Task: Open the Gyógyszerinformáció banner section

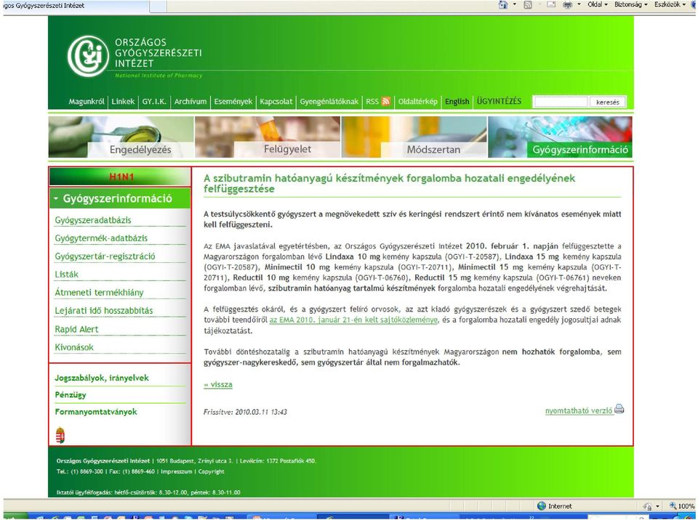Action: coord(560,137)
